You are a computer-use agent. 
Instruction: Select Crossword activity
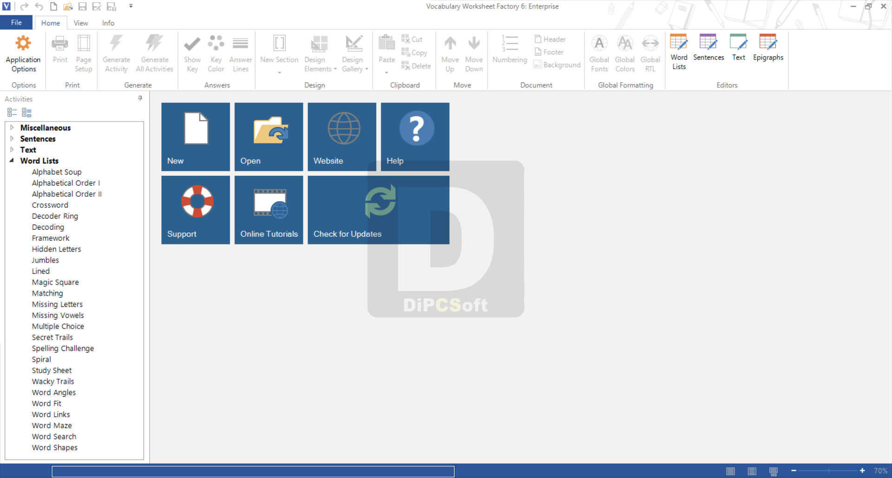coord(50,205)
